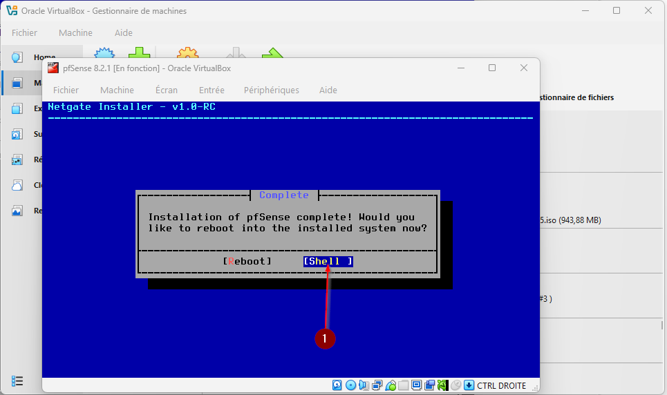This screenshot has width=667, height=395.
Task: Toggle the sidebar list icon at bottom-left
Action: (17, 381)
